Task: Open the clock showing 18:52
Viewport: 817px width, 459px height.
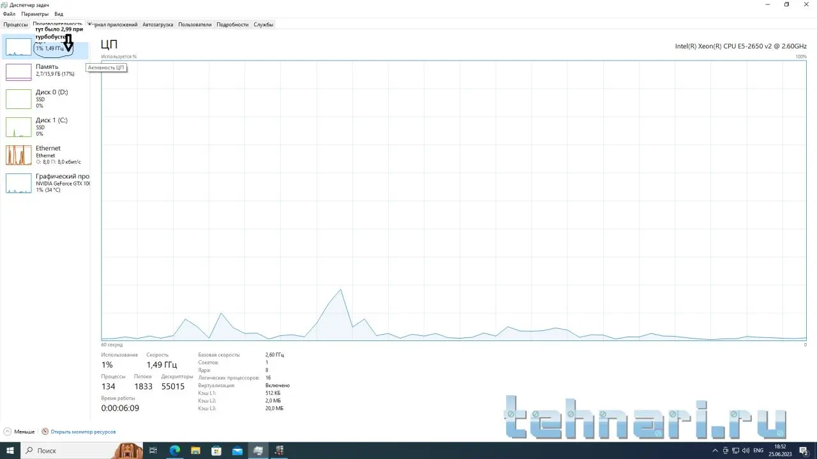Action: tap(780, 451)
